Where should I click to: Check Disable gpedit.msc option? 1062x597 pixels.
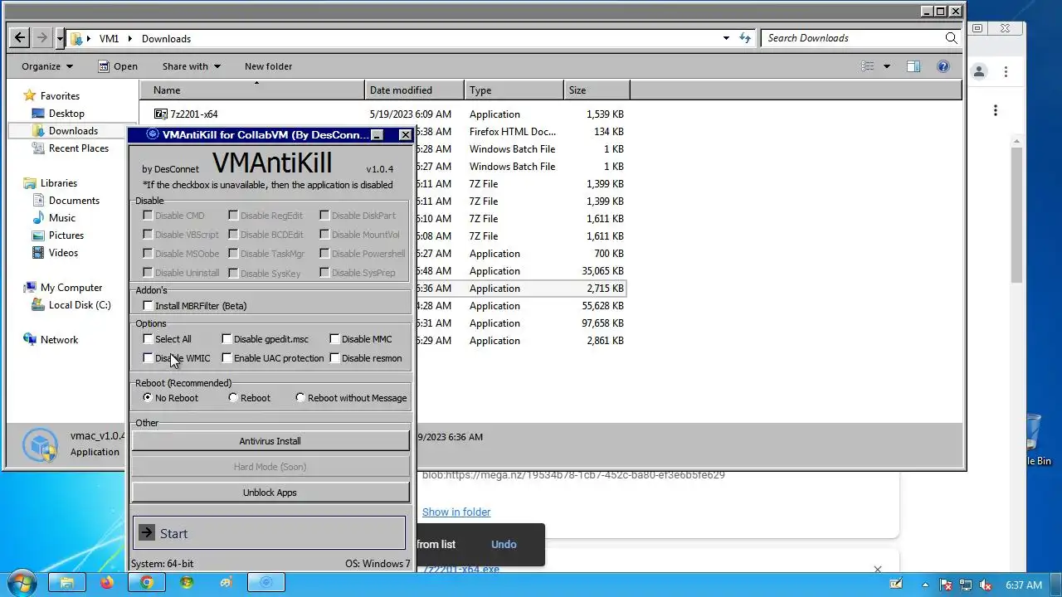(x=227, y=339)
